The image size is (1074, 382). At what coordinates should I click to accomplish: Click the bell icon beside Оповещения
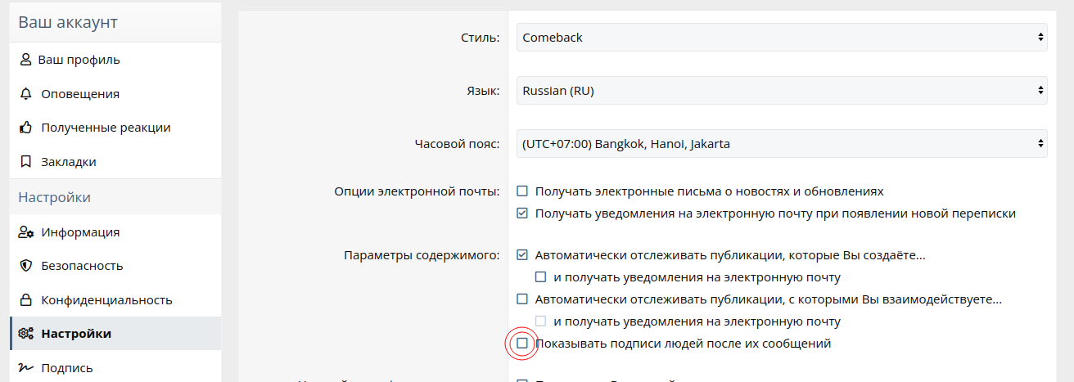(x=25, y=94)
